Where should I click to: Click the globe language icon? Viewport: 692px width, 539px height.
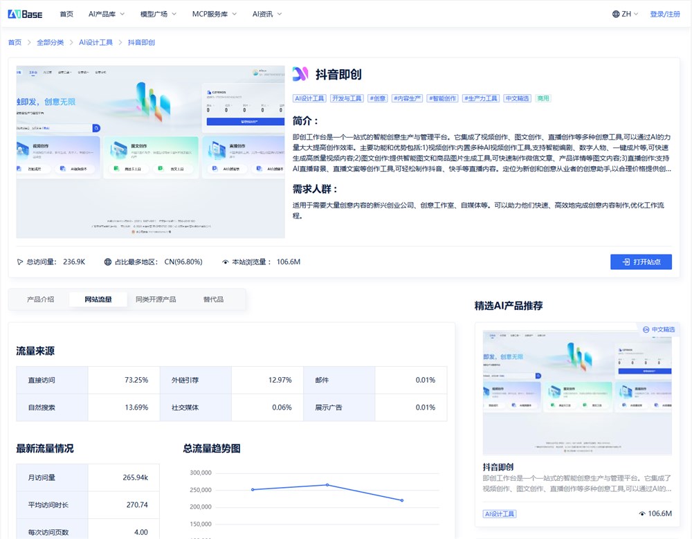coord(616,14)
